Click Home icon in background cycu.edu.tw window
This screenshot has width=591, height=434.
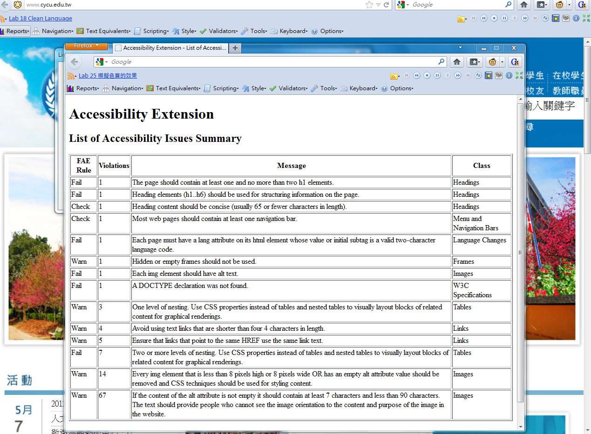(524, 5)
